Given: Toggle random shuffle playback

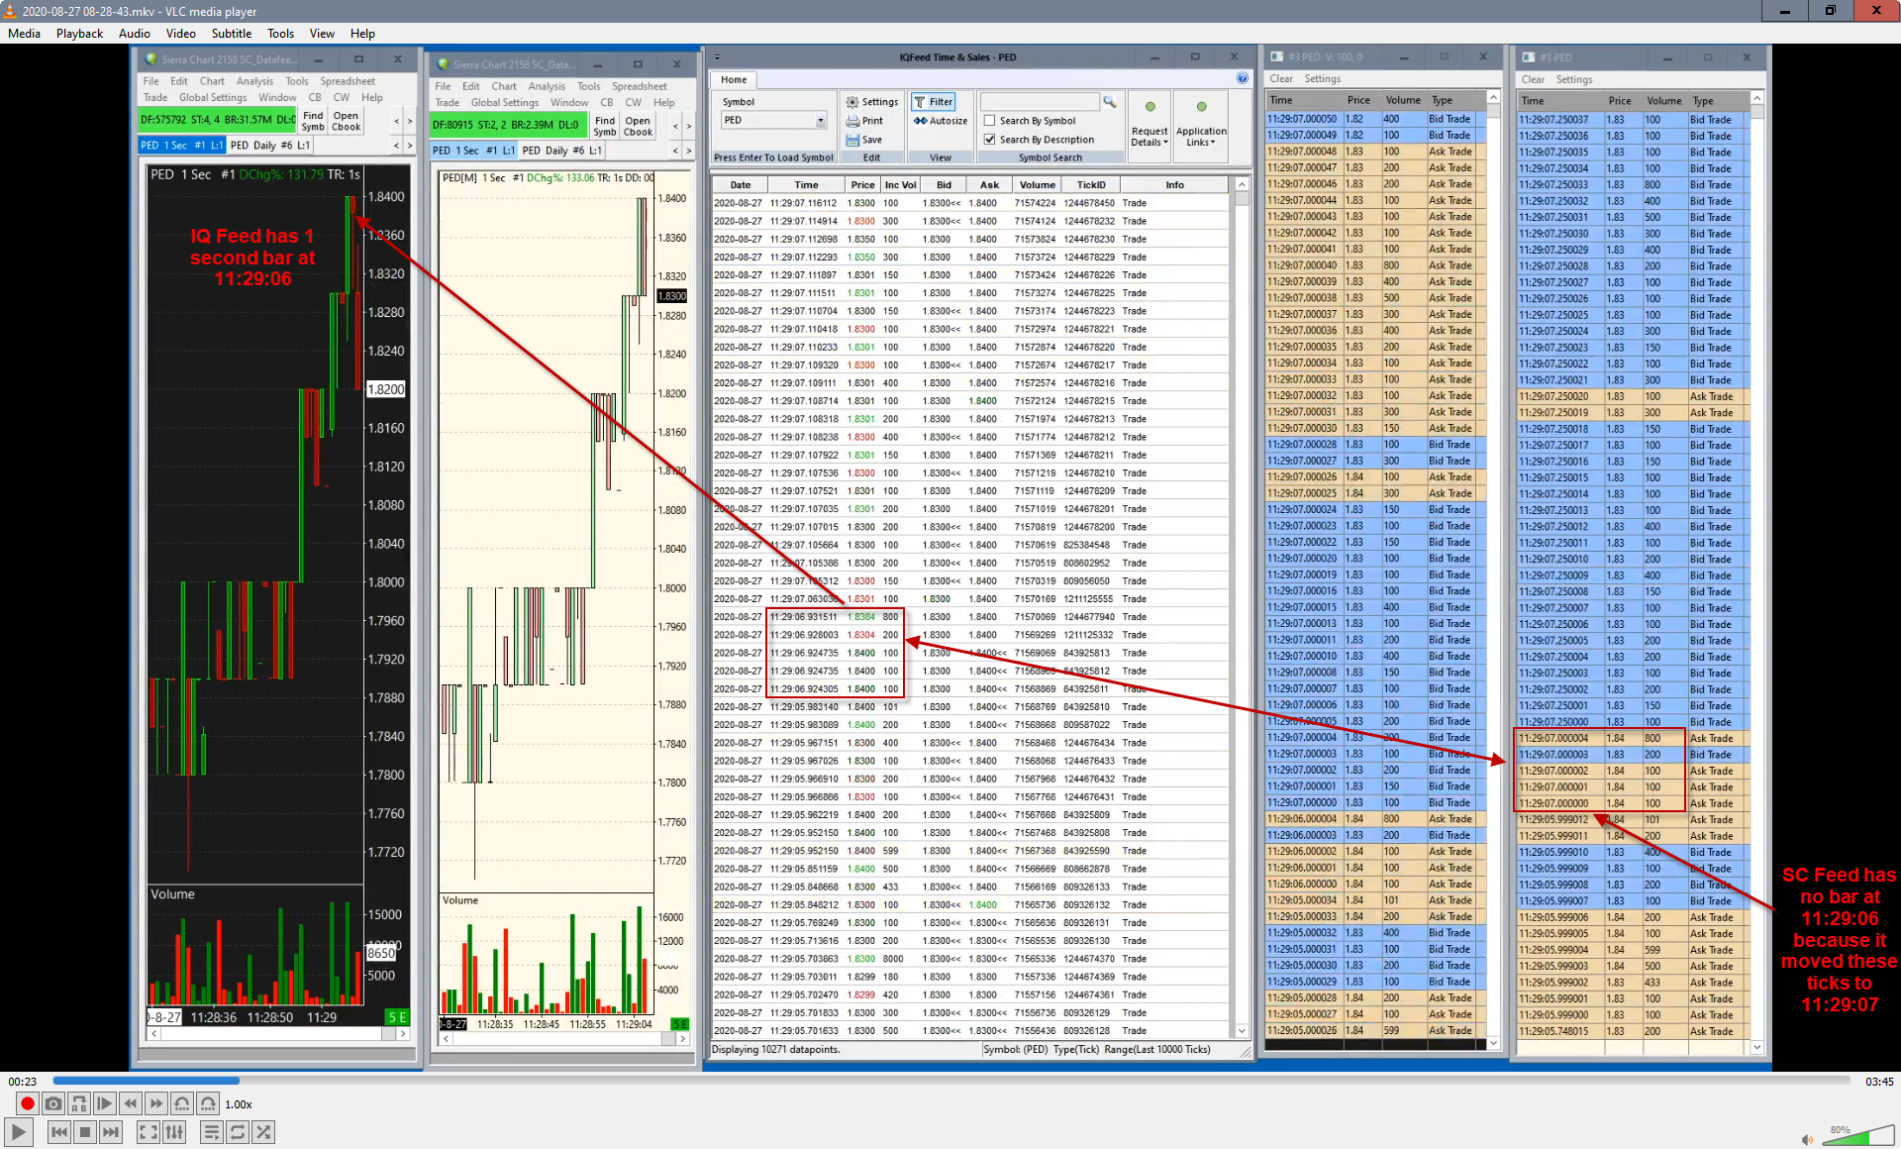Looking at the screenshot, I should point(262,1132).
